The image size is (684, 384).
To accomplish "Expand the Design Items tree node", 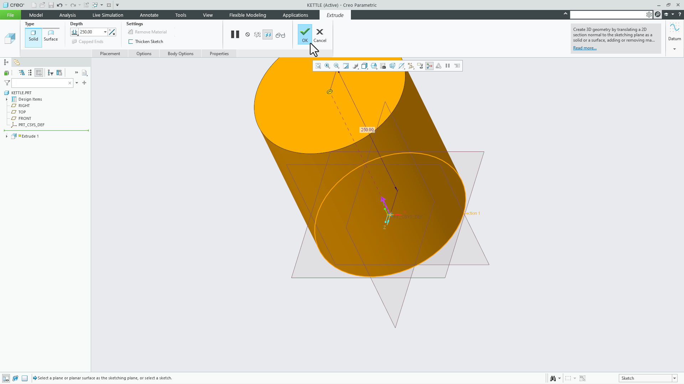I will [6, 99].
